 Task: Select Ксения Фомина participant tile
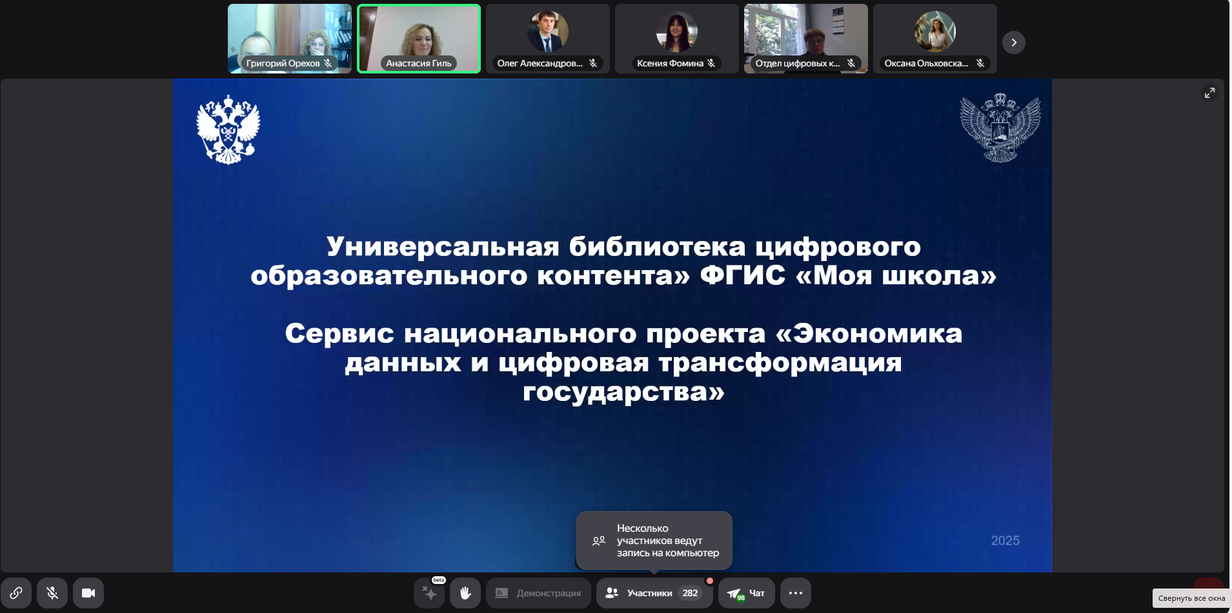(677, 39)
